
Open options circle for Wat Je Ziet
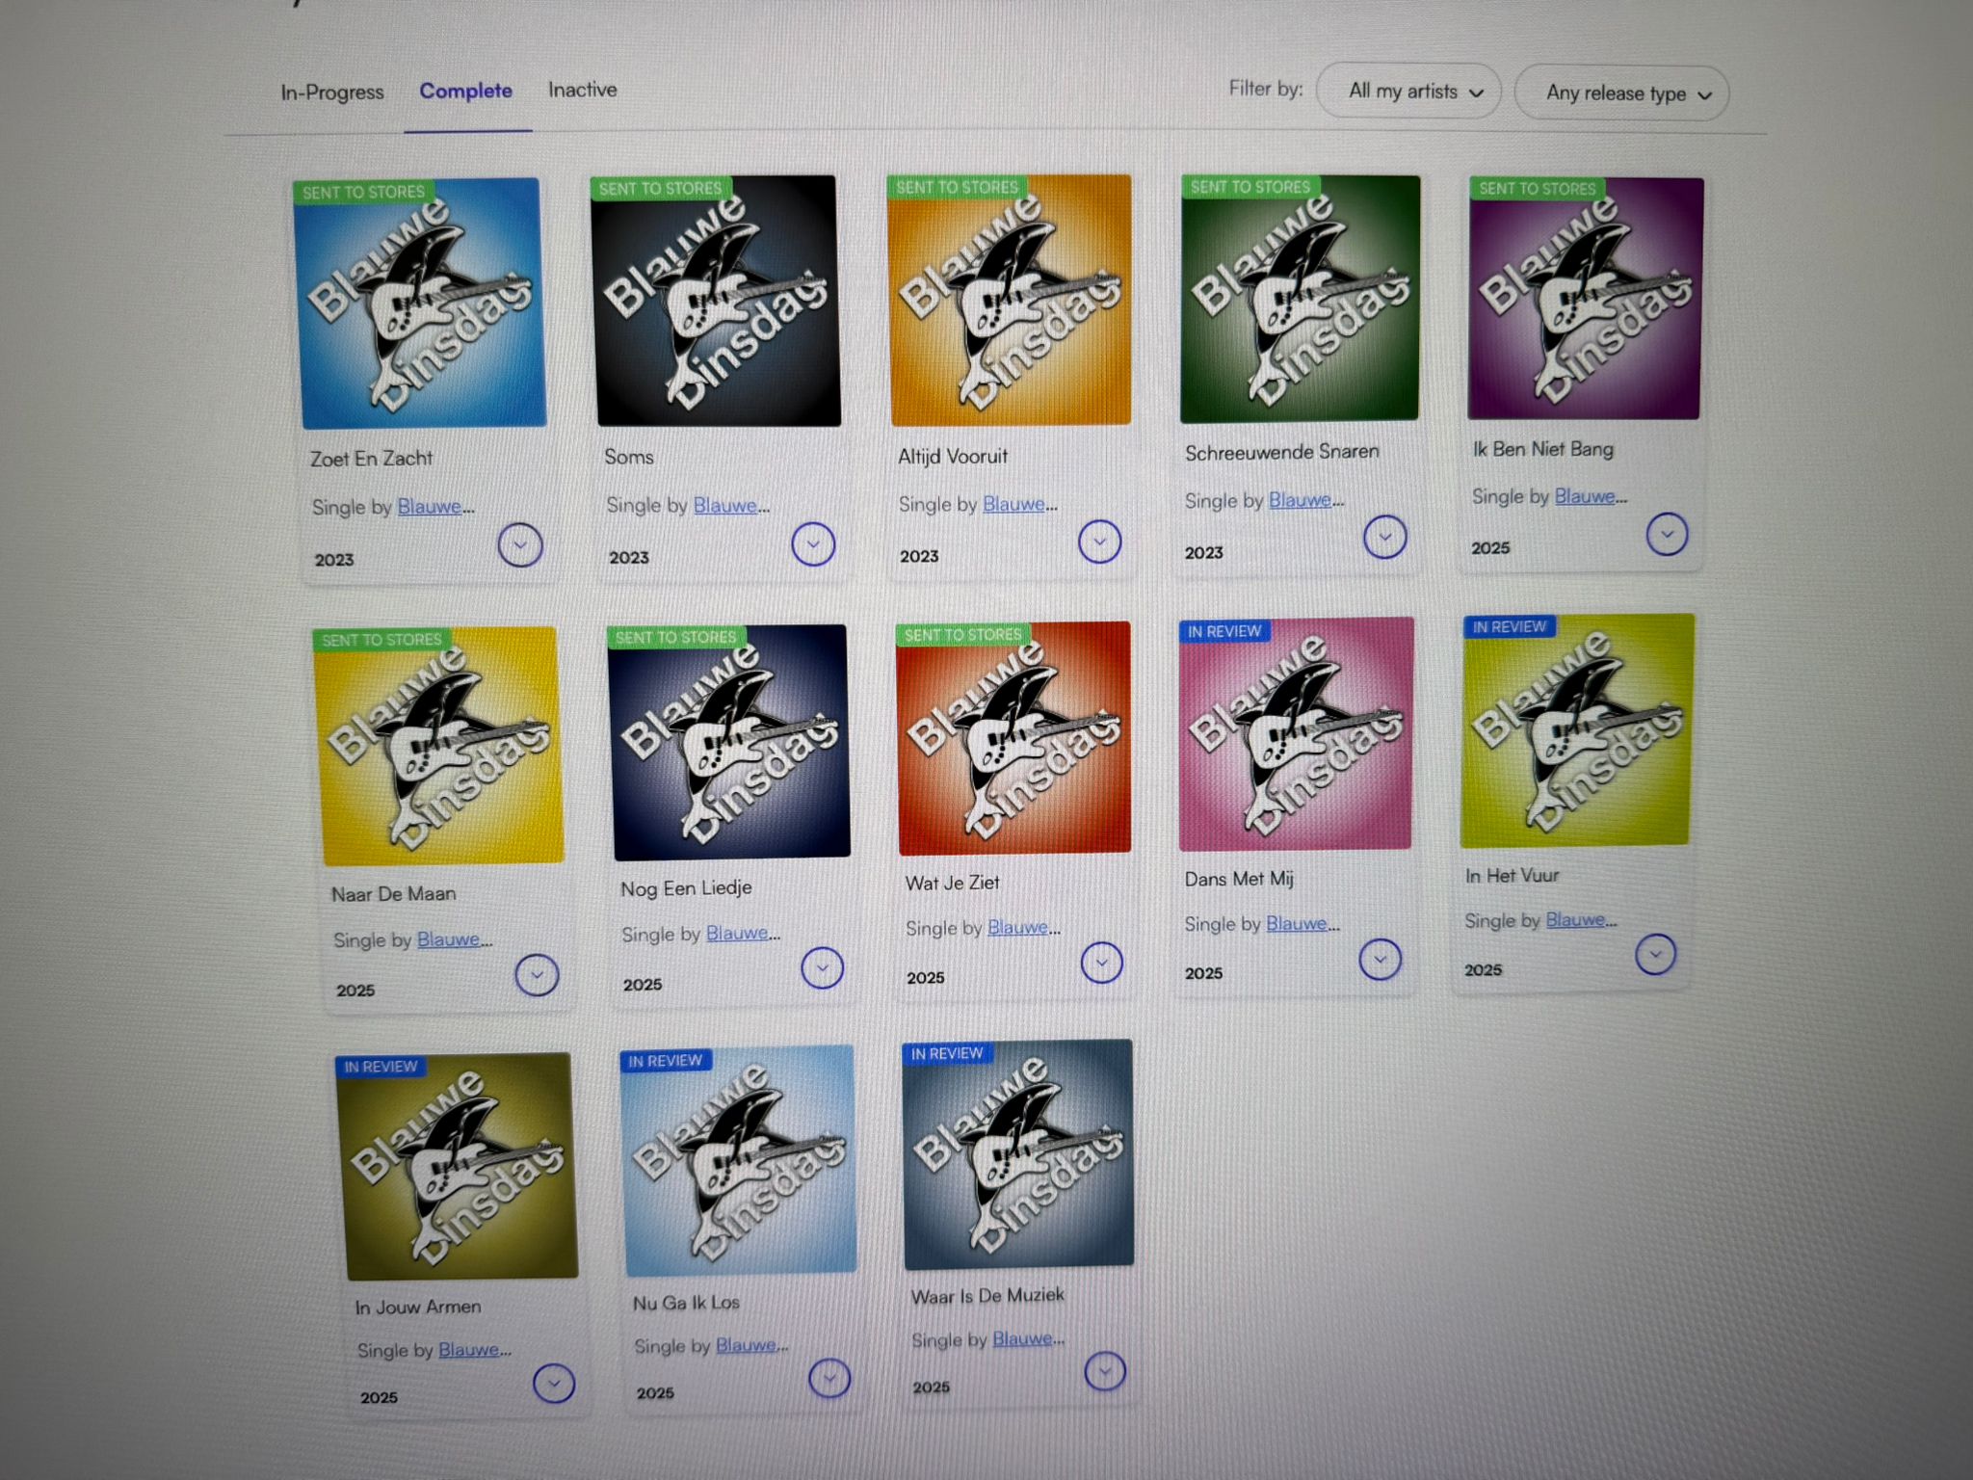pyautogui.click(x=1101, y=962)
